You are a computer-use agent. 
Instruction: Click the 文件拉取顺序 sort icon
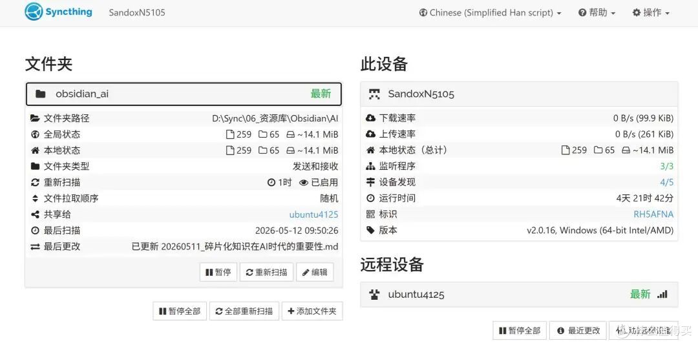pyautogui.click(x=35, y=198)
